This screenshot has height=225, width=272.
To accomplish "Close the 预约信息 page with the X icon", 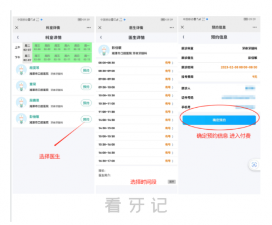I will pyautogui.click(x=182, y=27).
